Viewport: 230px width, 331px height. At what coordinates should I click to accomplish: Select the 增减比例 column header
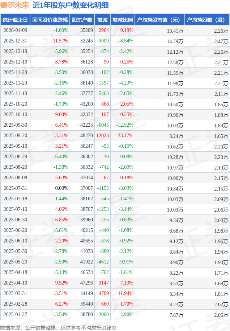coord(122,20)
